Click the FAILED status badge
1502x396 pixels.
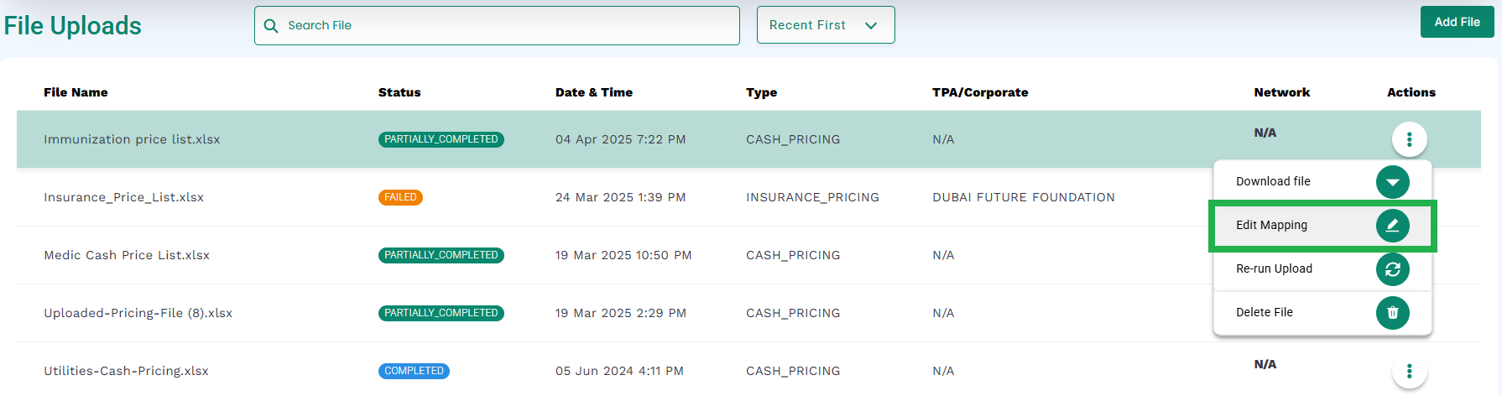tap(400, 198)
